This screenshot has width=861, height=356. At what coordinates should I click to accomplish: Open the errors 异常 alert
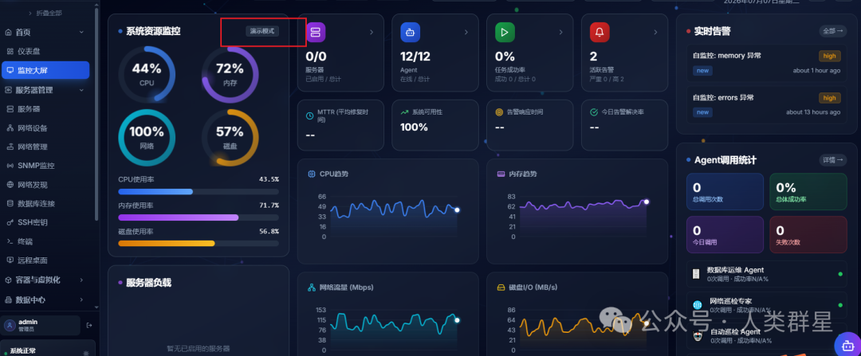point(766,105)
